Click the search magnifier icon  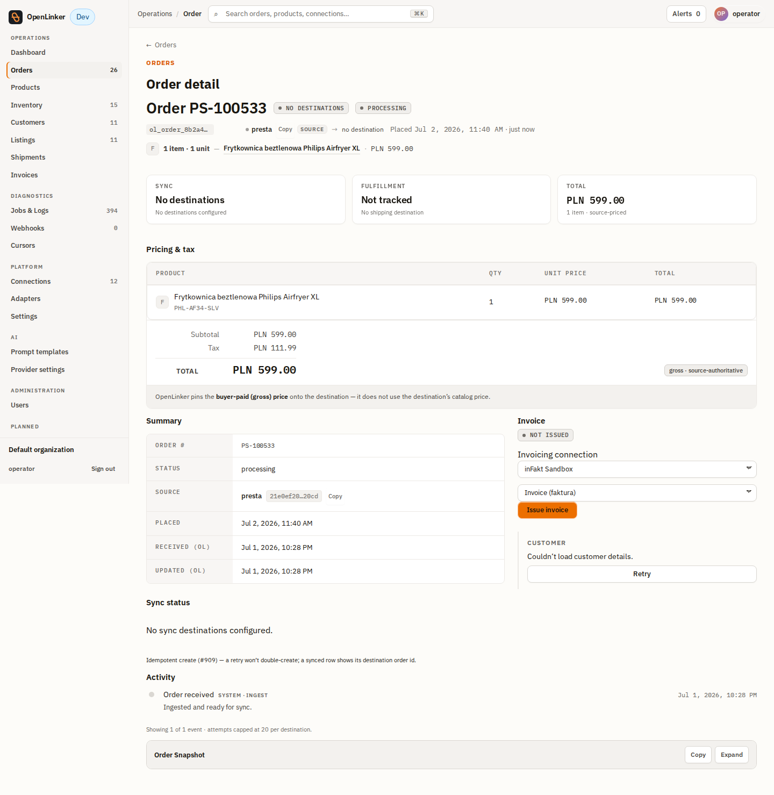216,14
